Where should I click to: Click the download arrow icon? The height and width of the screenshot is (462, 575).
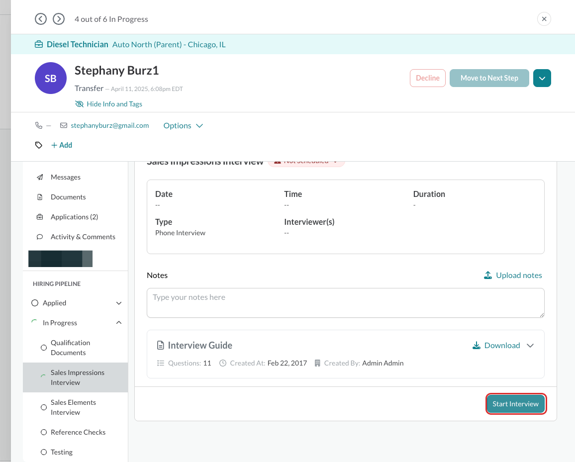pos(477,346)
